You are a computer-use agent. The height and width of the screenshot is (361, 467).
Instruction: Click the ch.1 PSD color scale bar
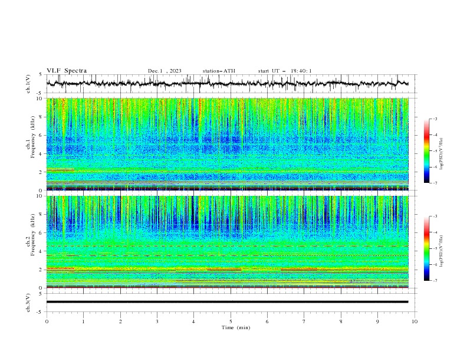click(426, 151)
